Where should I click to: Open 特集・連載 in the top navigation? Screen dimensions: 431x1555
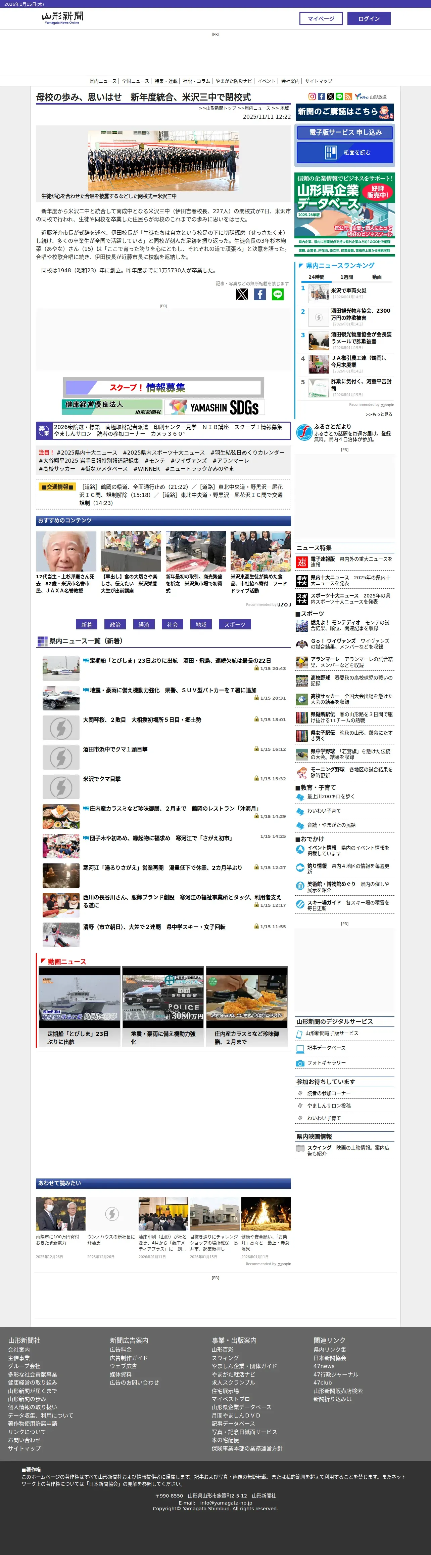[166, 81]
